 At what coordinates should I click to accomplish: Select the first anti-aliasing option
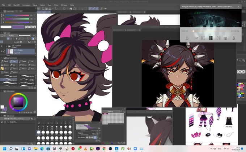pos(87,138)
